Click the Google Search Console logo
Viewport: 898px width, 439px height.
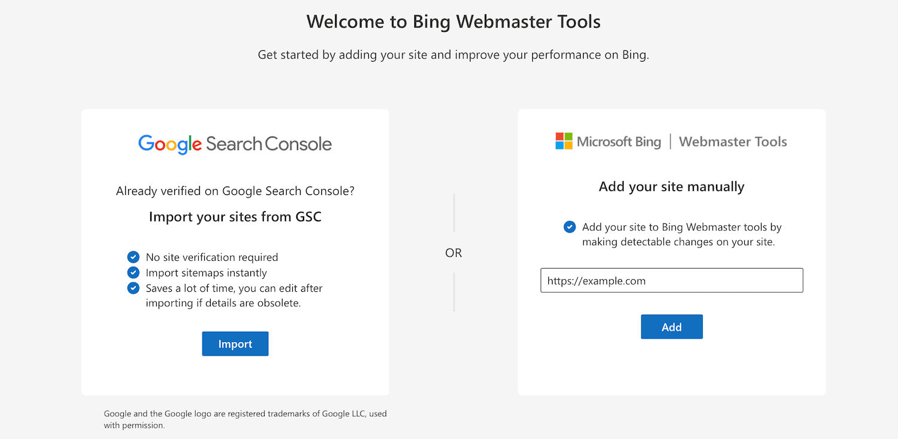point(235,143)
